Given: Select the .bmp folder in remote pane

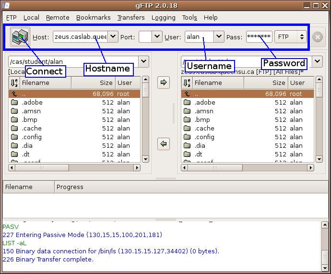Looking at the screenshot, I should pyautogui.click(x=248, y=120).
